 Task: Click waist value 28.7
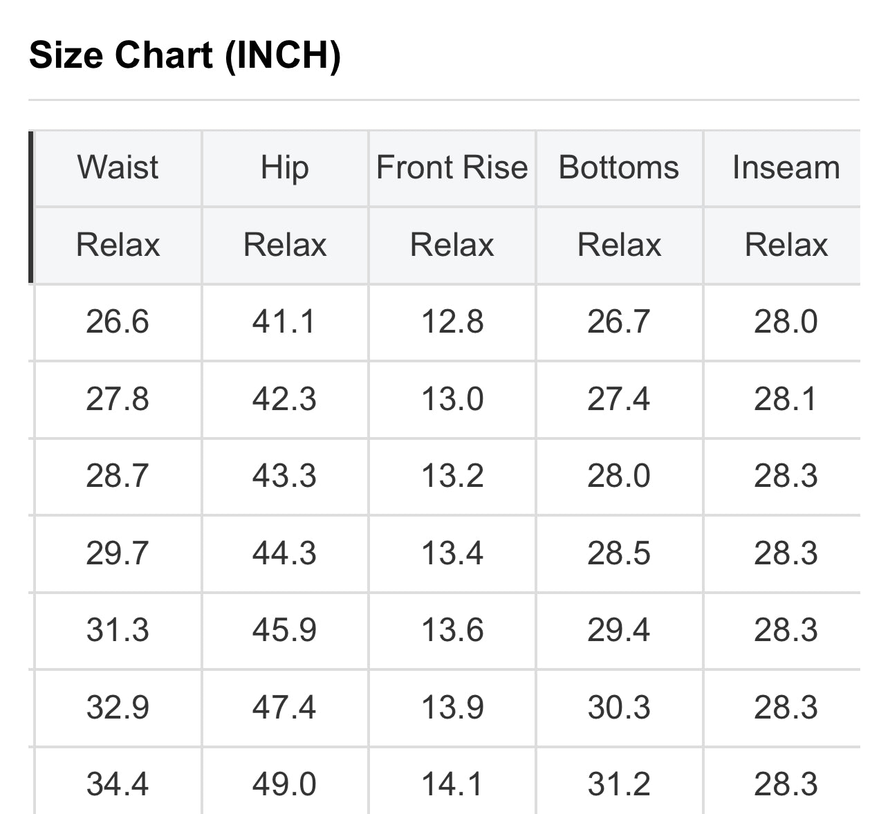(x=118, y=476)
